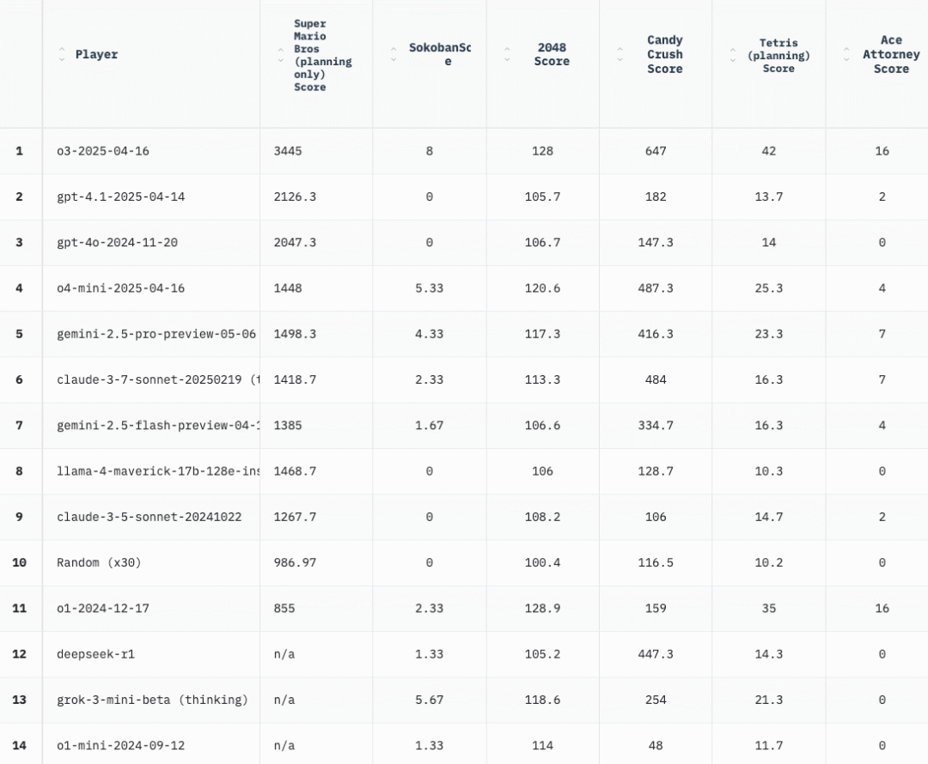The image size is (928, 764).
Task: Sort by Candy Crush Score arrows
Action: 620,54
